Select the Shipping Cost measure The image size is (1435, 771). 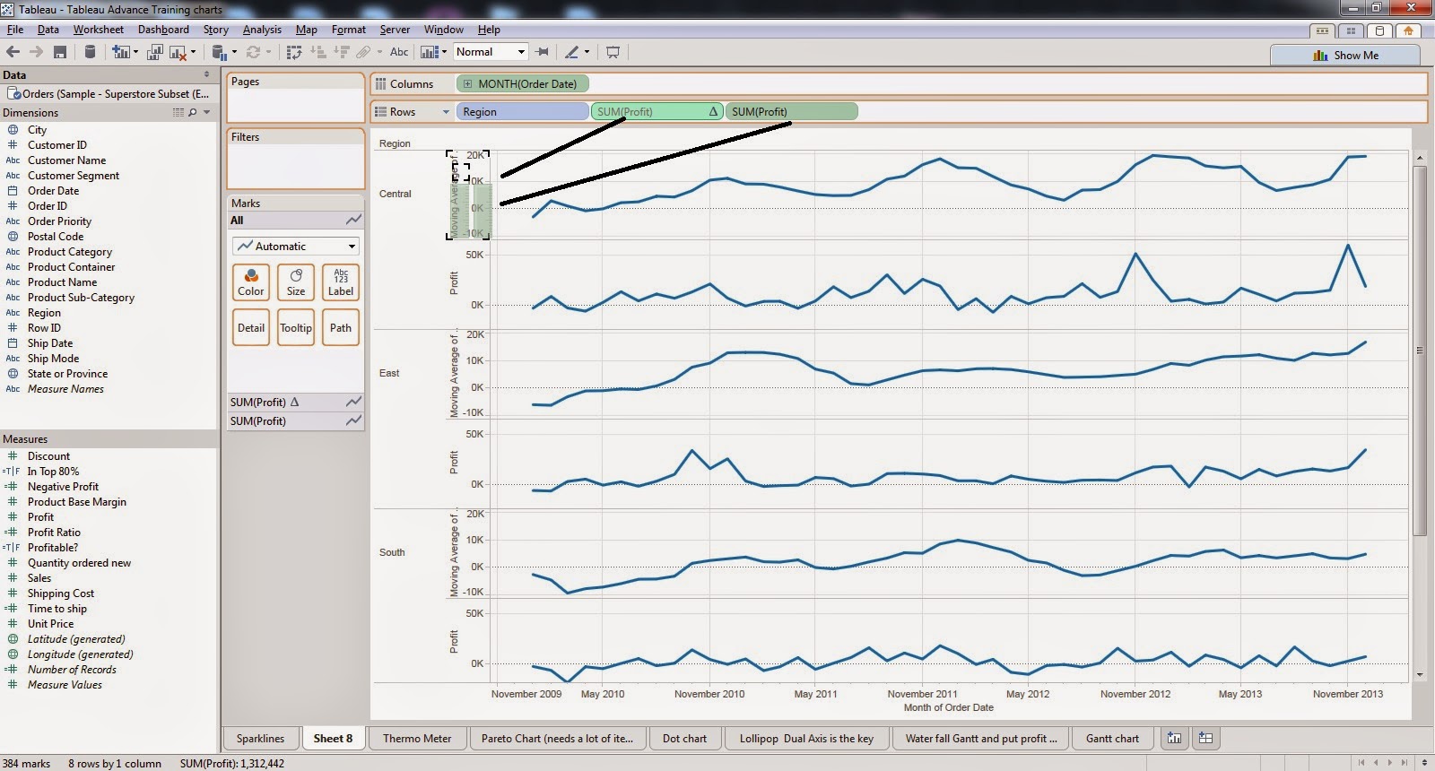pyautogui.click(x=61, y=593)
